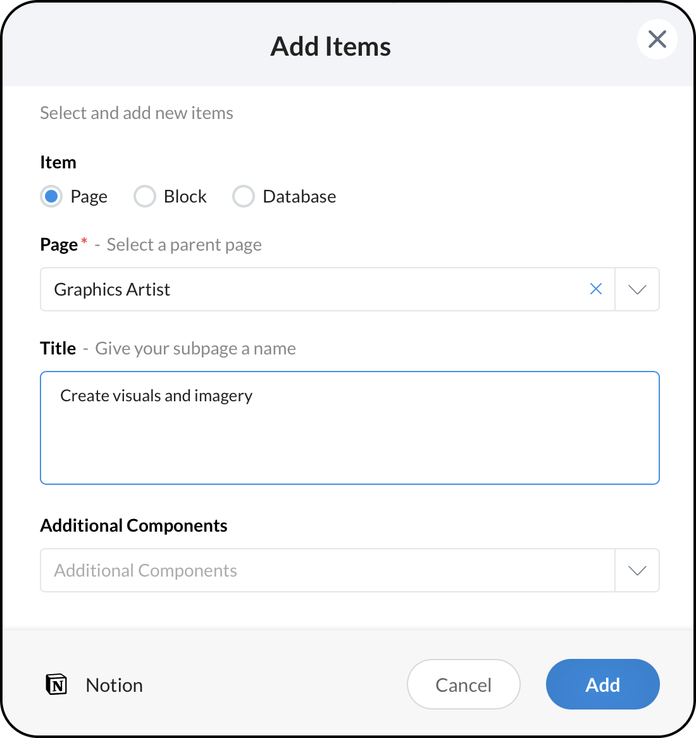Click the bold Additional Components heading
Image resolution: width=696 pixels, height=738 pixels.
coord(134,525)
